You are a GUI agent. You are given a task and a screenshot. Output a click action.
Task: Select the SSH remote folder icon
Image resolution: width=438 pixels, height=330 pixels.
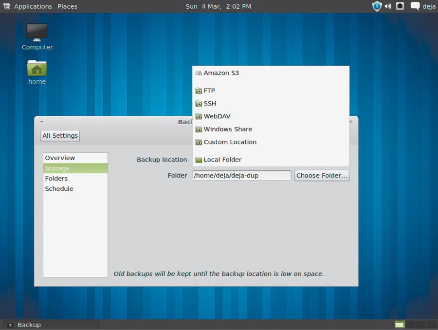[x=199, y=103]
